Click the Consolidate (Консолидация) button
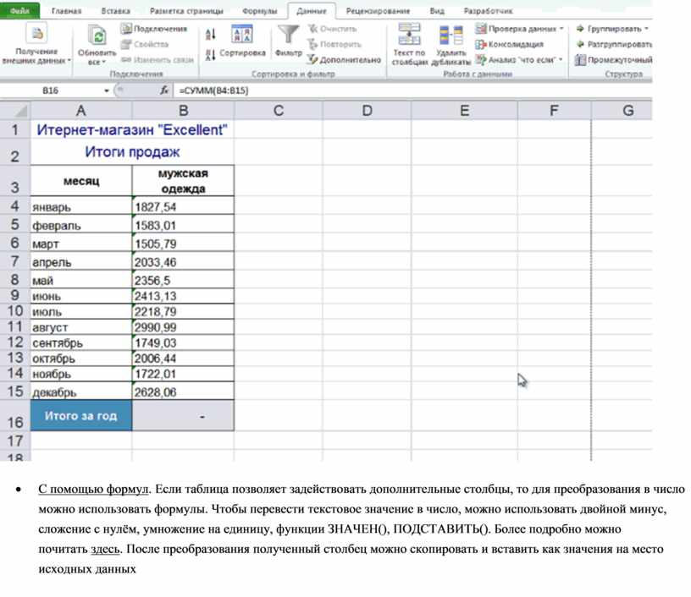This screenshot has height=597, width=691. [509, 45]
